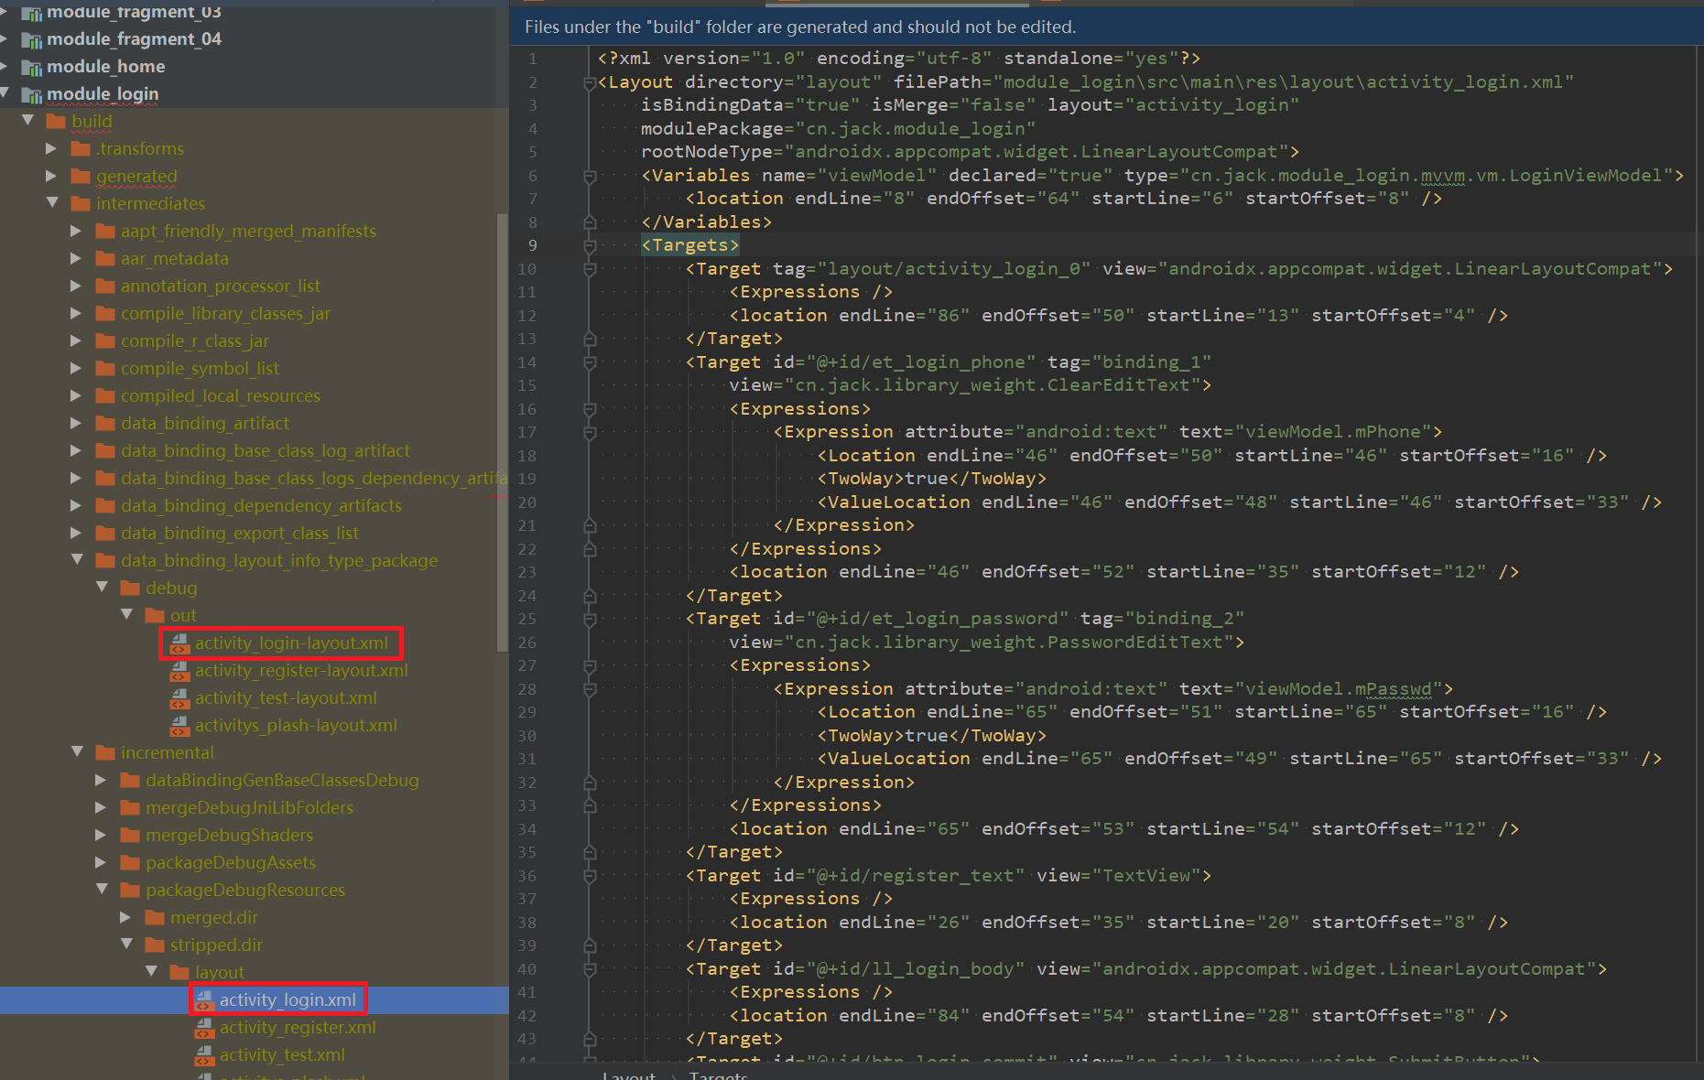Viewport: 1704px width, 1080px height.
Task: Select the annotation_processor_list folder
Action: coord(221,286)
